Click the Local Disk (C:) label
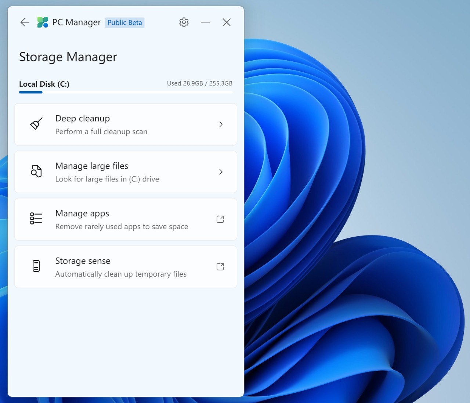Image resolution: width=470 pixels, height=403 pixels. click(x=44, y=84)
